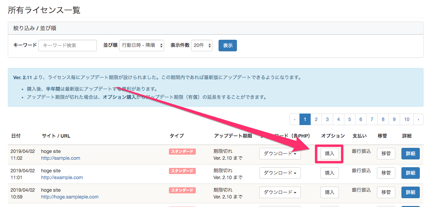Open the http://example.com link
431x207 pixels.
(x=62, y=177)
